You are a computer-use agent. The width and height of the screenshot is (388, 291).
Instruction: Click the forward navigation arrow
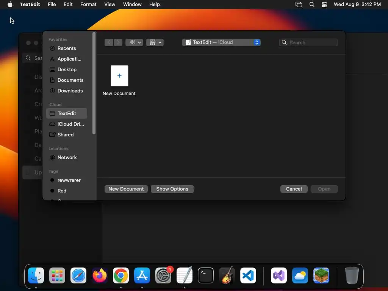coord(118,42)
